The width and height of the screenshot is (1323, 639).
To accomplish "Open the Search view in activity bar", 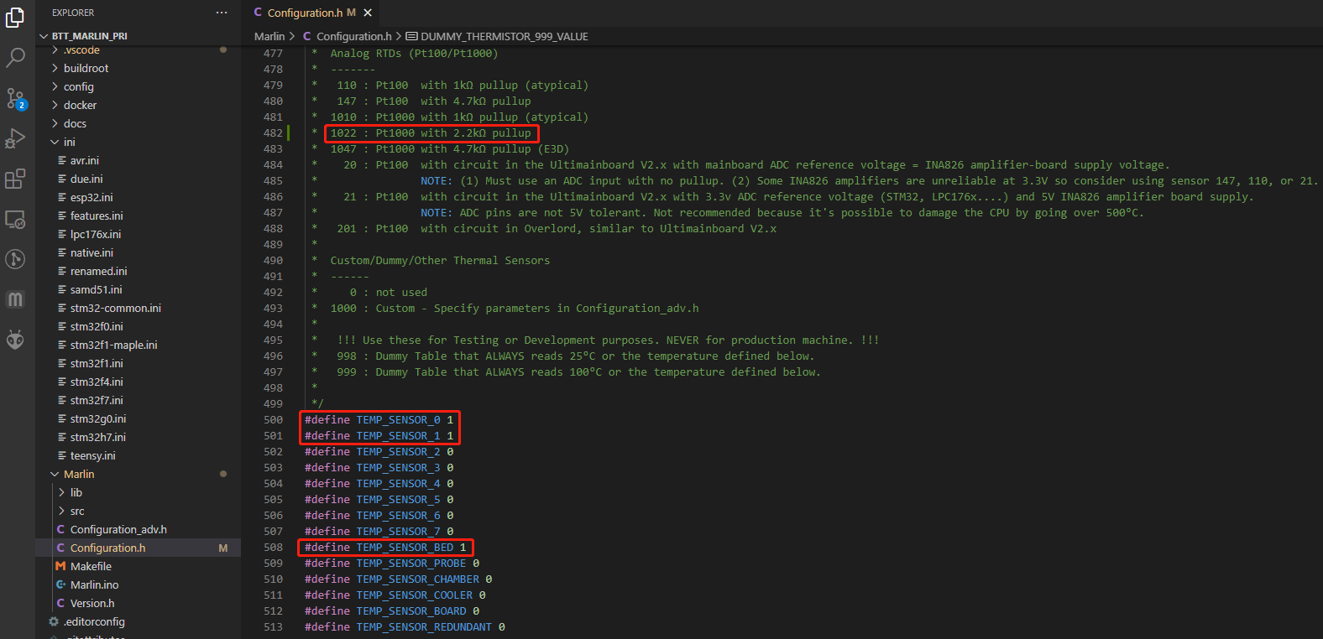I will [x=15, y=58].
